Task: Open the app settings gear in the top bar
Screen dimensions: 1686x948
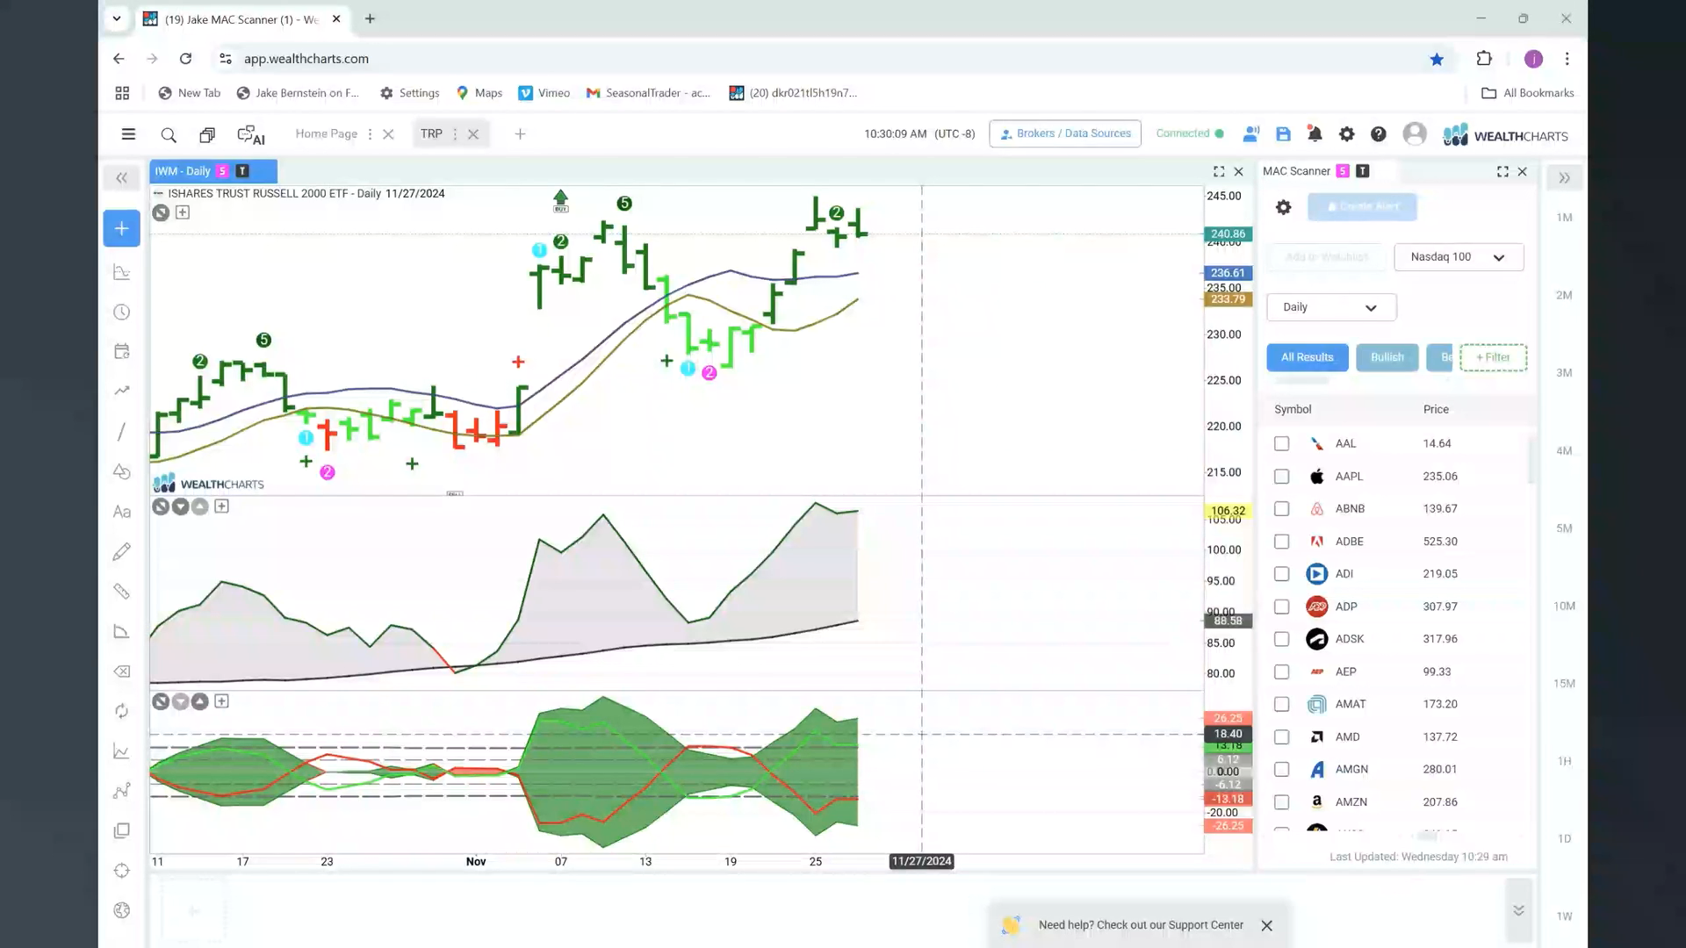Action: point(1346,134)
